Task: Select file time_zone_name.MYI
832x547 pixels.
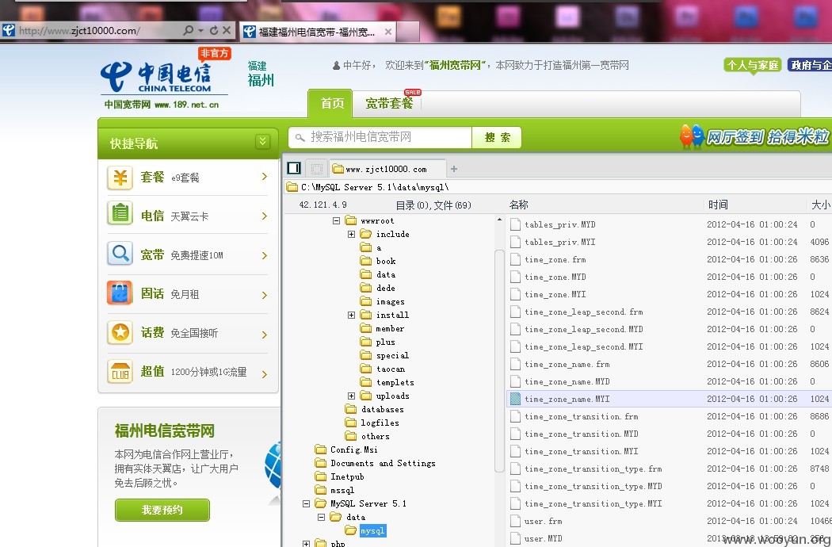Action: 567,399
